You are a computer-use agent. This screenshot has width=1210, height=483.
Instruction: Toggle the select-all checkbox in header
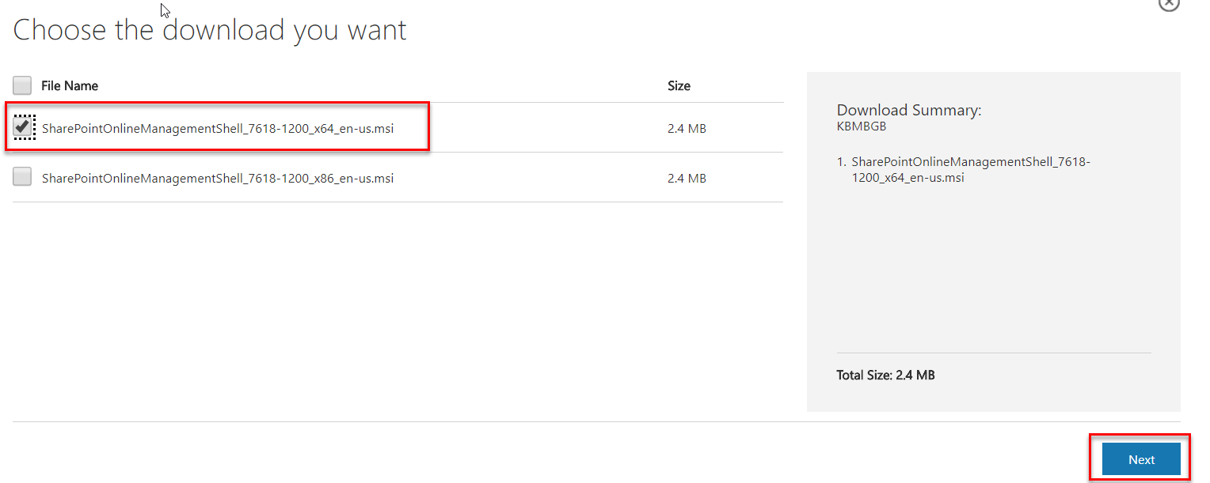tap(21, 85)
